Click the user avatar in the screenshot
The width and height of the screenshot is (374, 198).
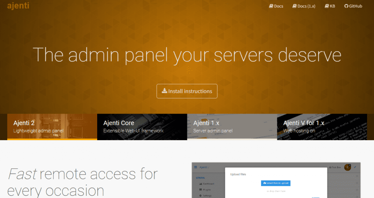347,167
